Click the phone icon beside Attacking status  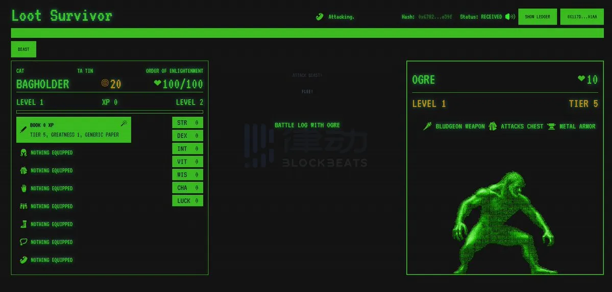point(320,17)
